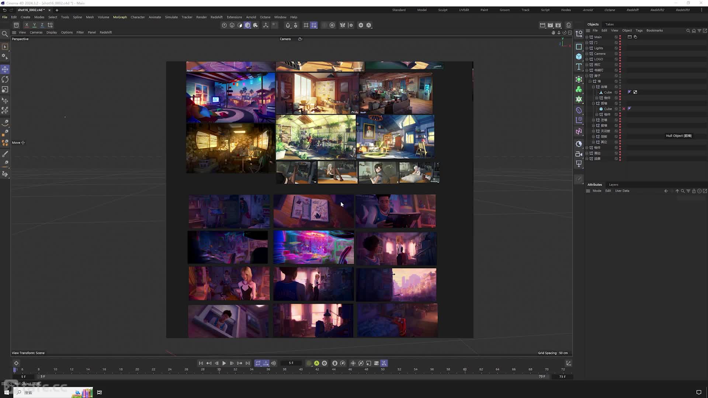Screen dimensions: 708x398
Task: Go to the end of the animation
Action: [x=247, y=363]
